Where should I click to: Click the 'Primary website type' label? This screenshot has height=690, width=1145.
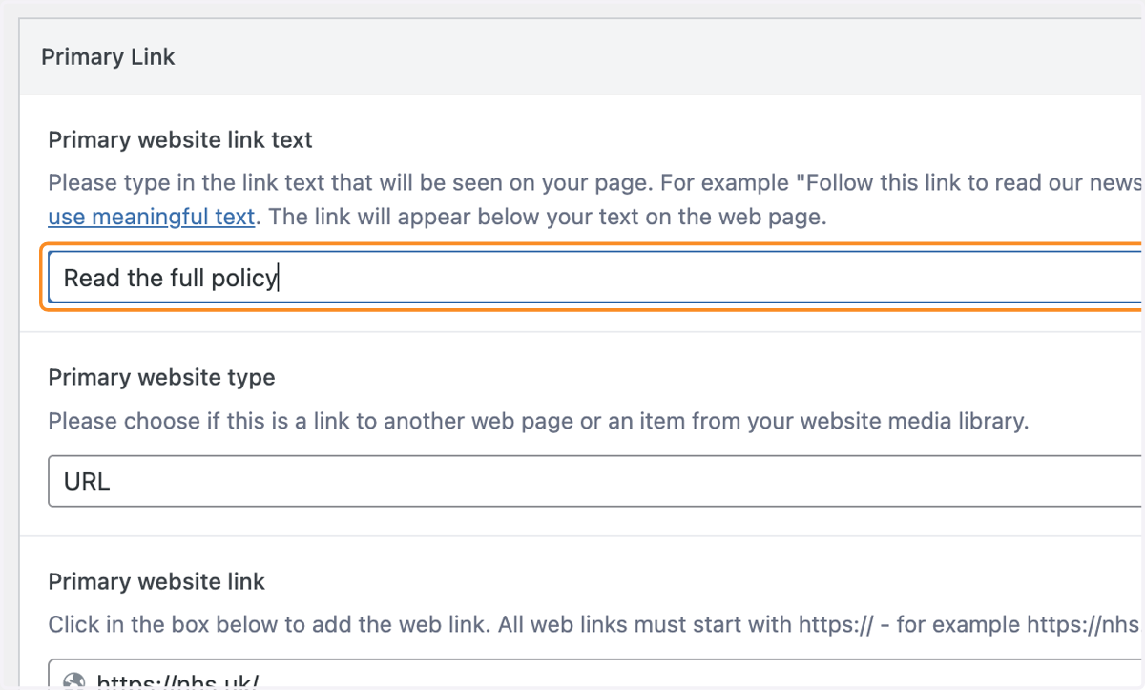click(x=161, y=377)
